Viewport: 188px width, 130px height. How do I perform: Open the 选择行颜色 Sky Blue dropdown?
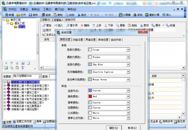point(128,64)
